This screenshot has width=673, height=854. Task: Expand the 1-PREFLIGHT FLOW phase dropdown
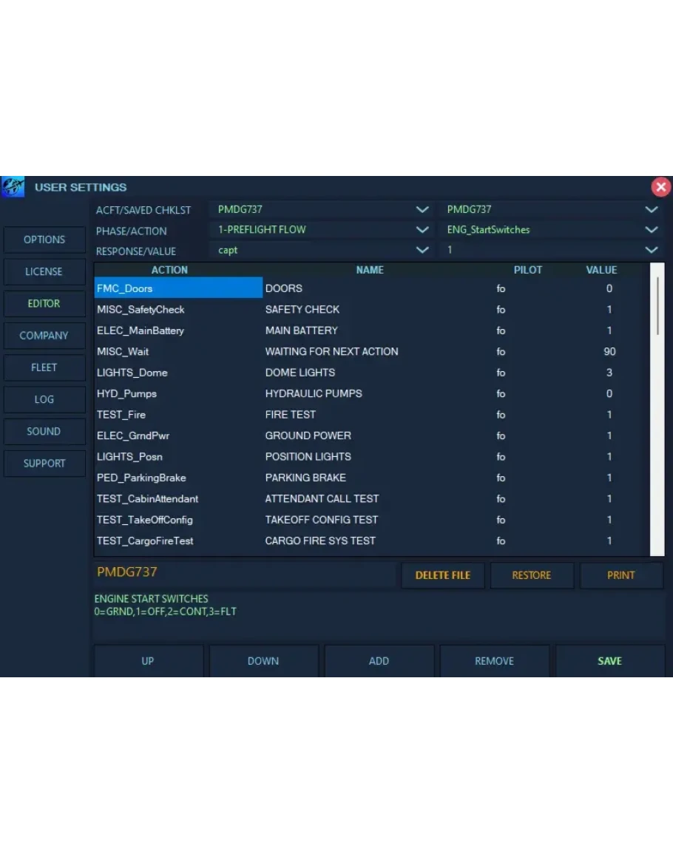[422, 230]
